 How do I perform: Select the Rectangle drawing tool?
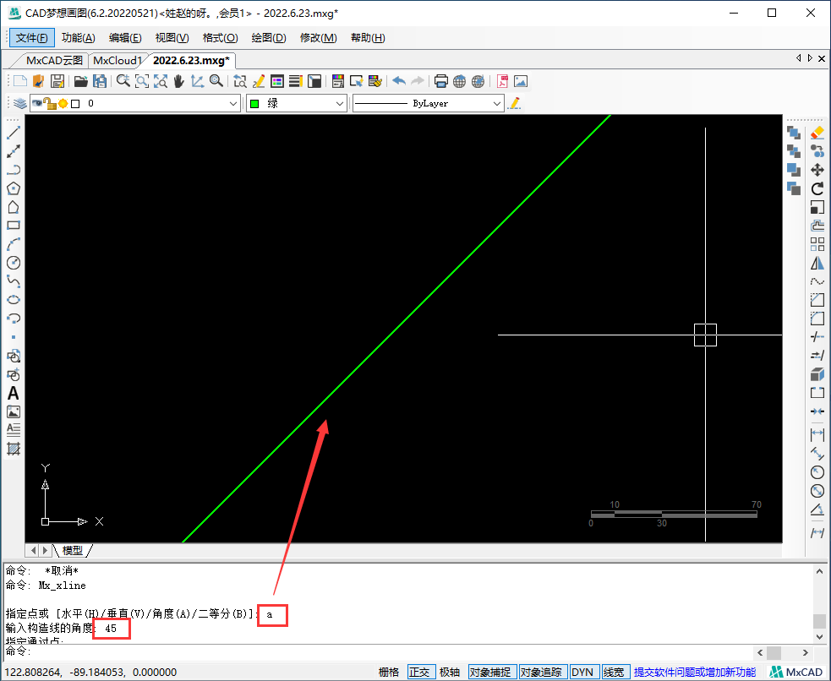point(14,226)
